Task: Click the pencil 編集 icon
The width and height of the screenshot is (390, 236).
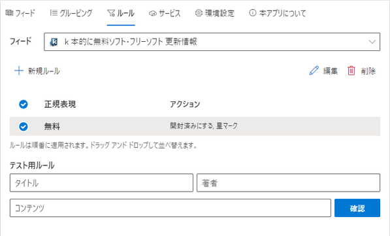Action: click(x=314, y=71)
